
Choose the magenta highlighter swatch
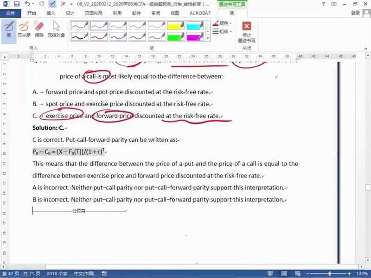point(195,37)
